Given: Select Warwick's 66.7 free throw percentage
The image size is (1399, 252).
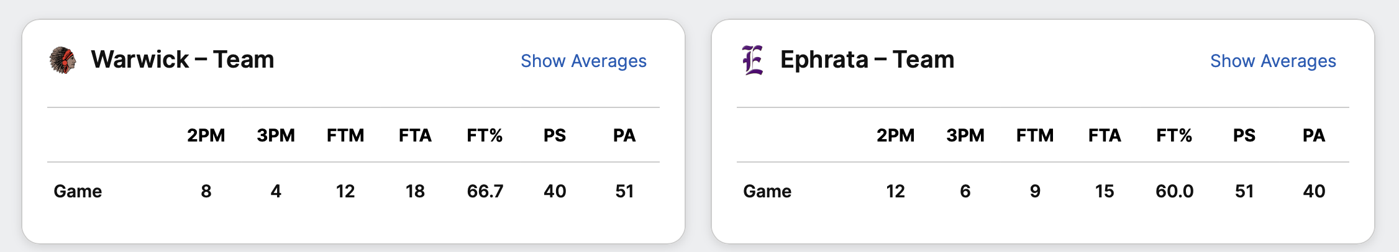Looking at the screenshot, I should pos(485,191).
